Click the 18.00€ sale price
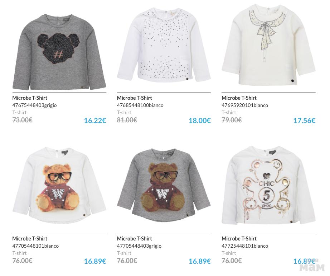 click(x=199, y=121)
